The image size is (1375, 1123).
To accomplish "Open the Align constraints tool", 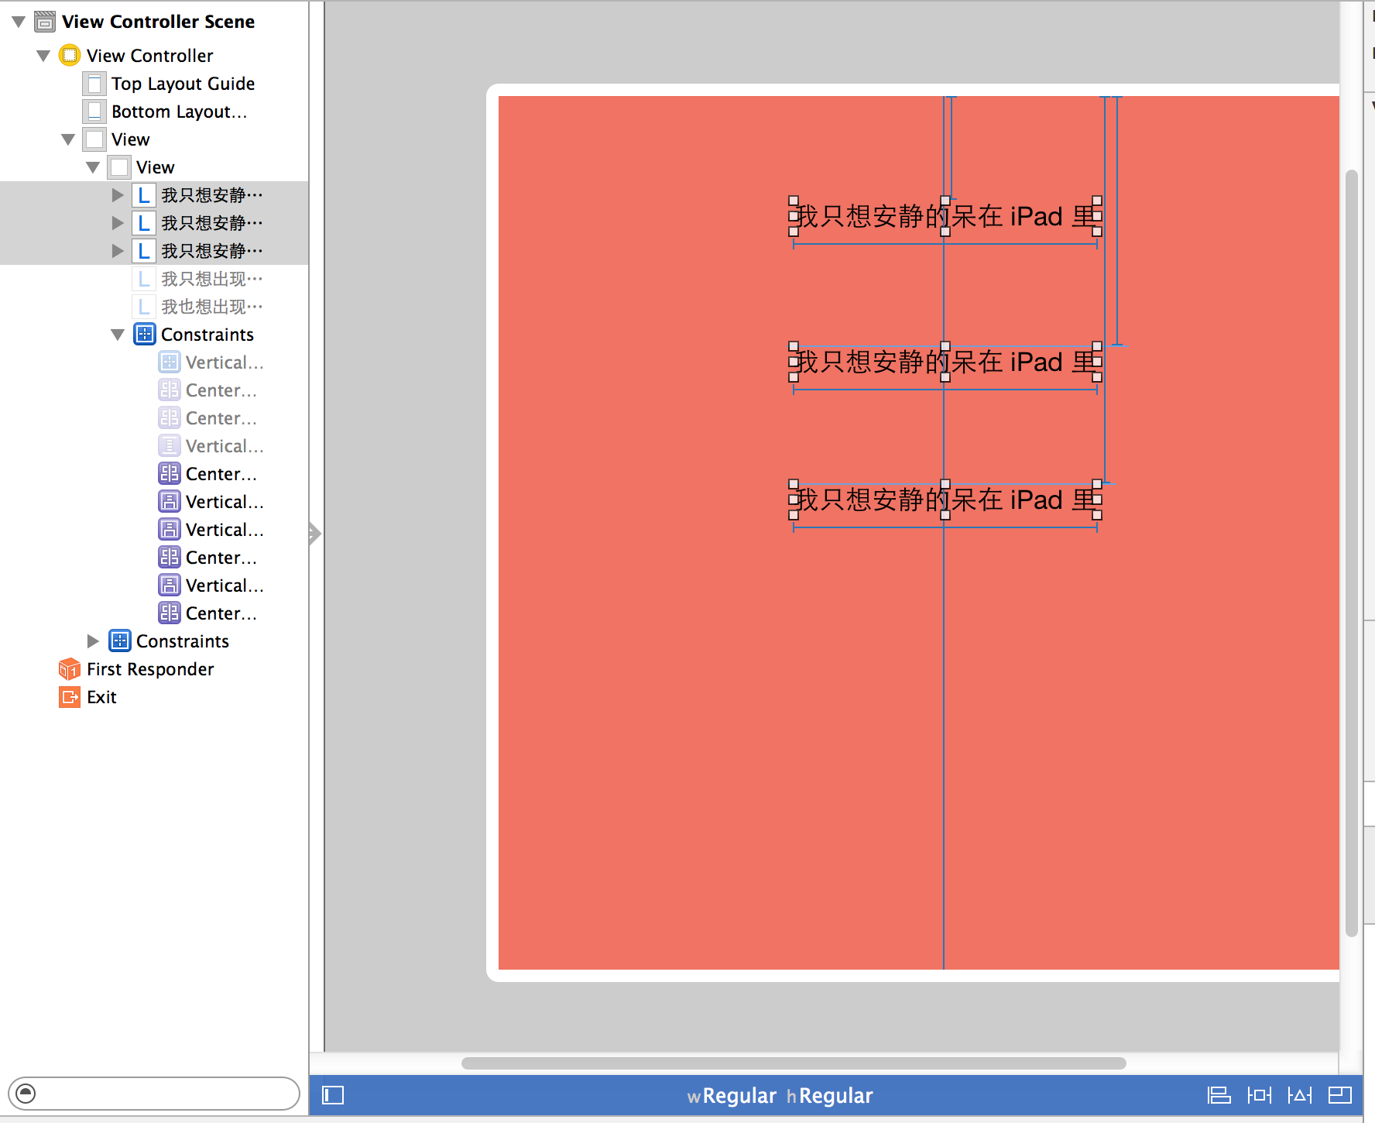I will coord(1219,1095).
